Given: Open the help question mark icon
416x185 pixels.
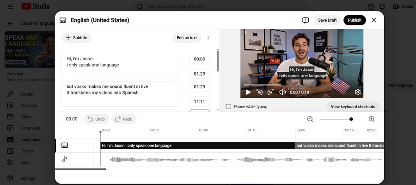Looking at the screenshot, I should (x=371, y=6).
